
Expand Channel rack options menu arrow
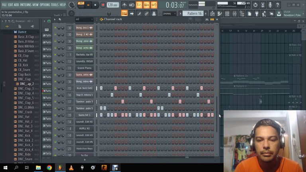[55, 19]
